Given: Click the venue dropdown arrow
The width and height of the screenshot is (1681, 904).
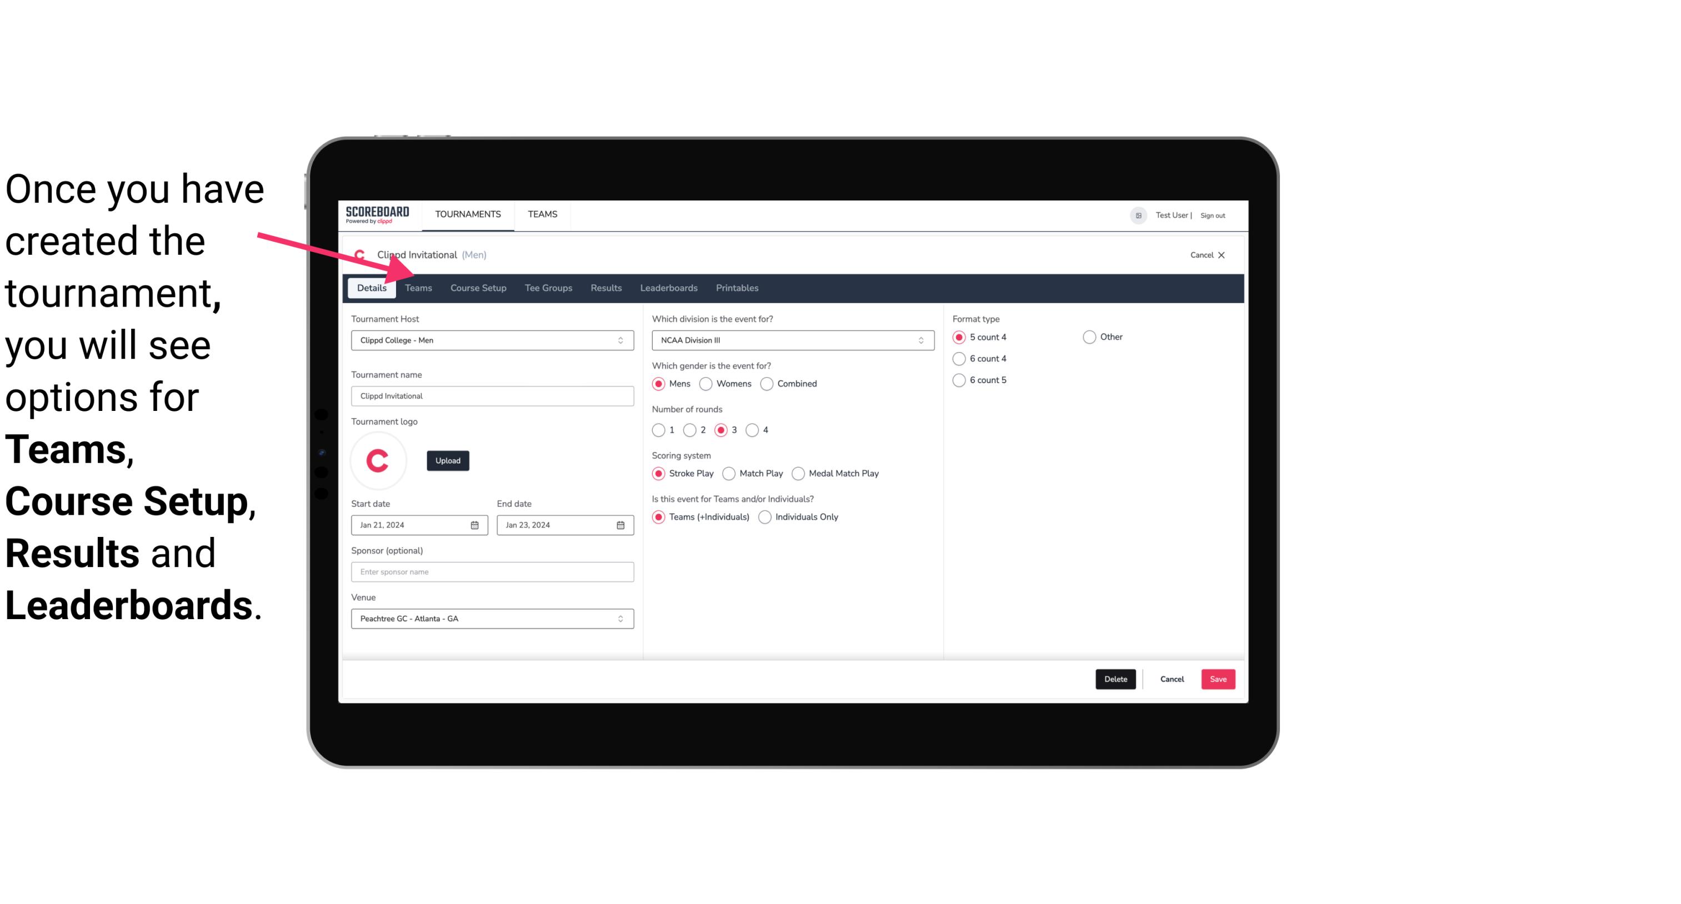Looking at the screenshot, I should 622,618.
